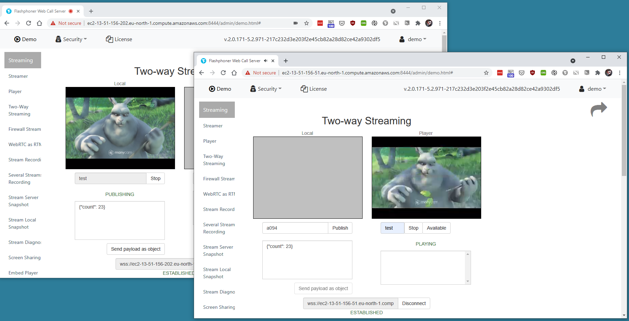Bookmark the page with the star icon in front window

tap(486, 73)
